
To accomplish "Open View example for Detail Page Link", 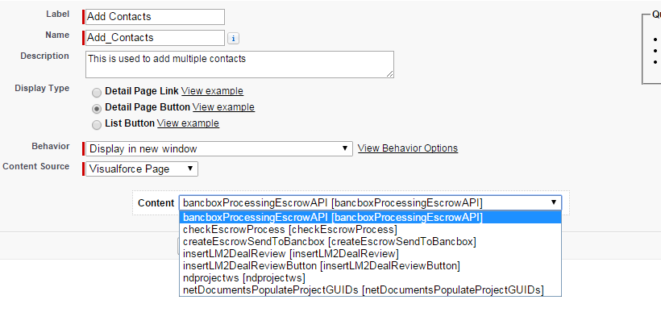I will coord(212,91).
